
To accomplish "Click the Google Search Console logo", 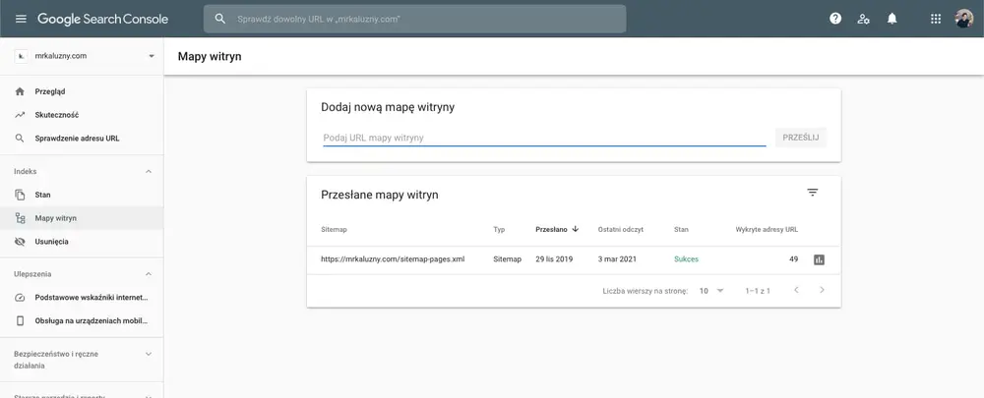I will (103, 19).
